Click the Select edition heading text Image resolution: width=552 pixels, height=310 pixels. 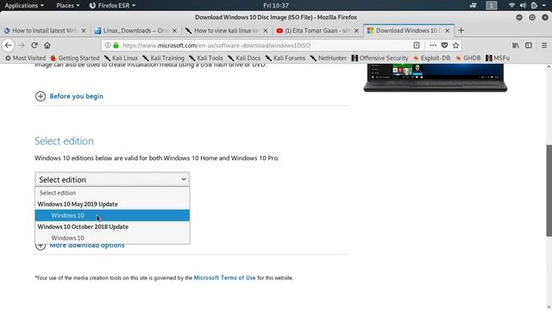point(64,141)
